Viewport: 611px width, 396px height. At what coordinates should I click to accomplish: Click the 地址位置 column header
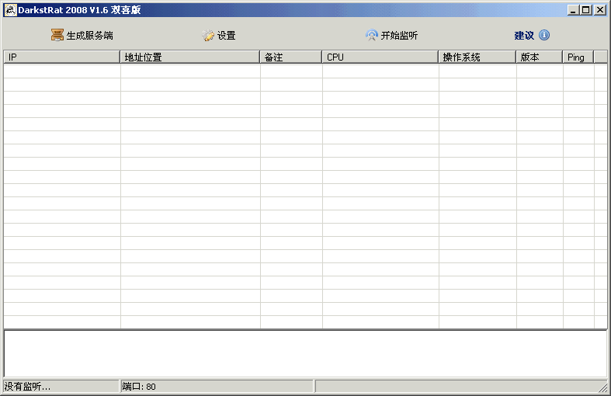coord(189,57)
